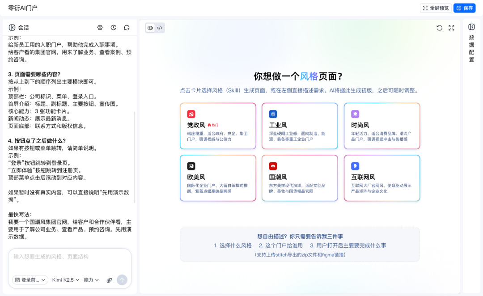This screenshot has width=483, height=296.
Task: Open the 登录前 page dropdown
Action: click(x=30, y=280)
